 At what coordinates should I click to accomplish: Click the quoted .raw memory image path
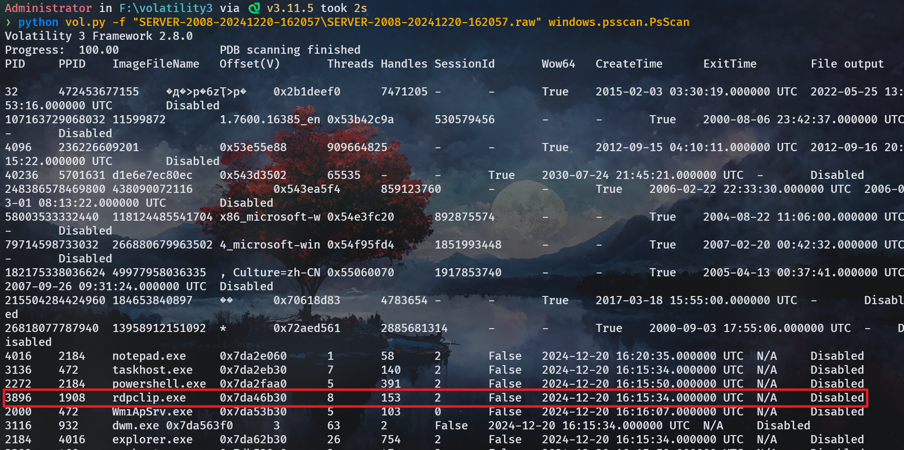click(x=337, y=22)
